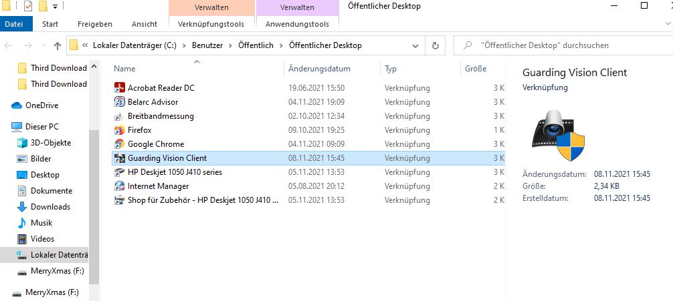Expand the ribbon with the chevron
673x301 pixels.
[669, 25]
